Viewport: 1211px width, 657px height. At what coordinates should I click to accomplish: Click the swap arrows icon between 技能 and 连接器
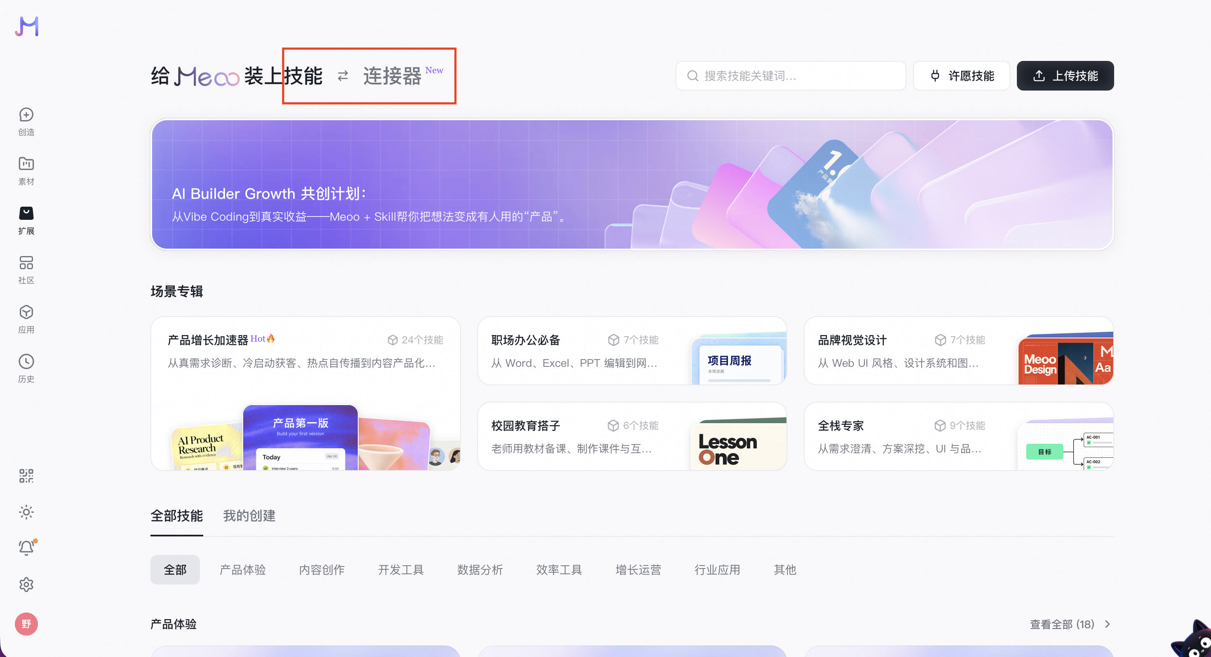(x=343, y=76)
